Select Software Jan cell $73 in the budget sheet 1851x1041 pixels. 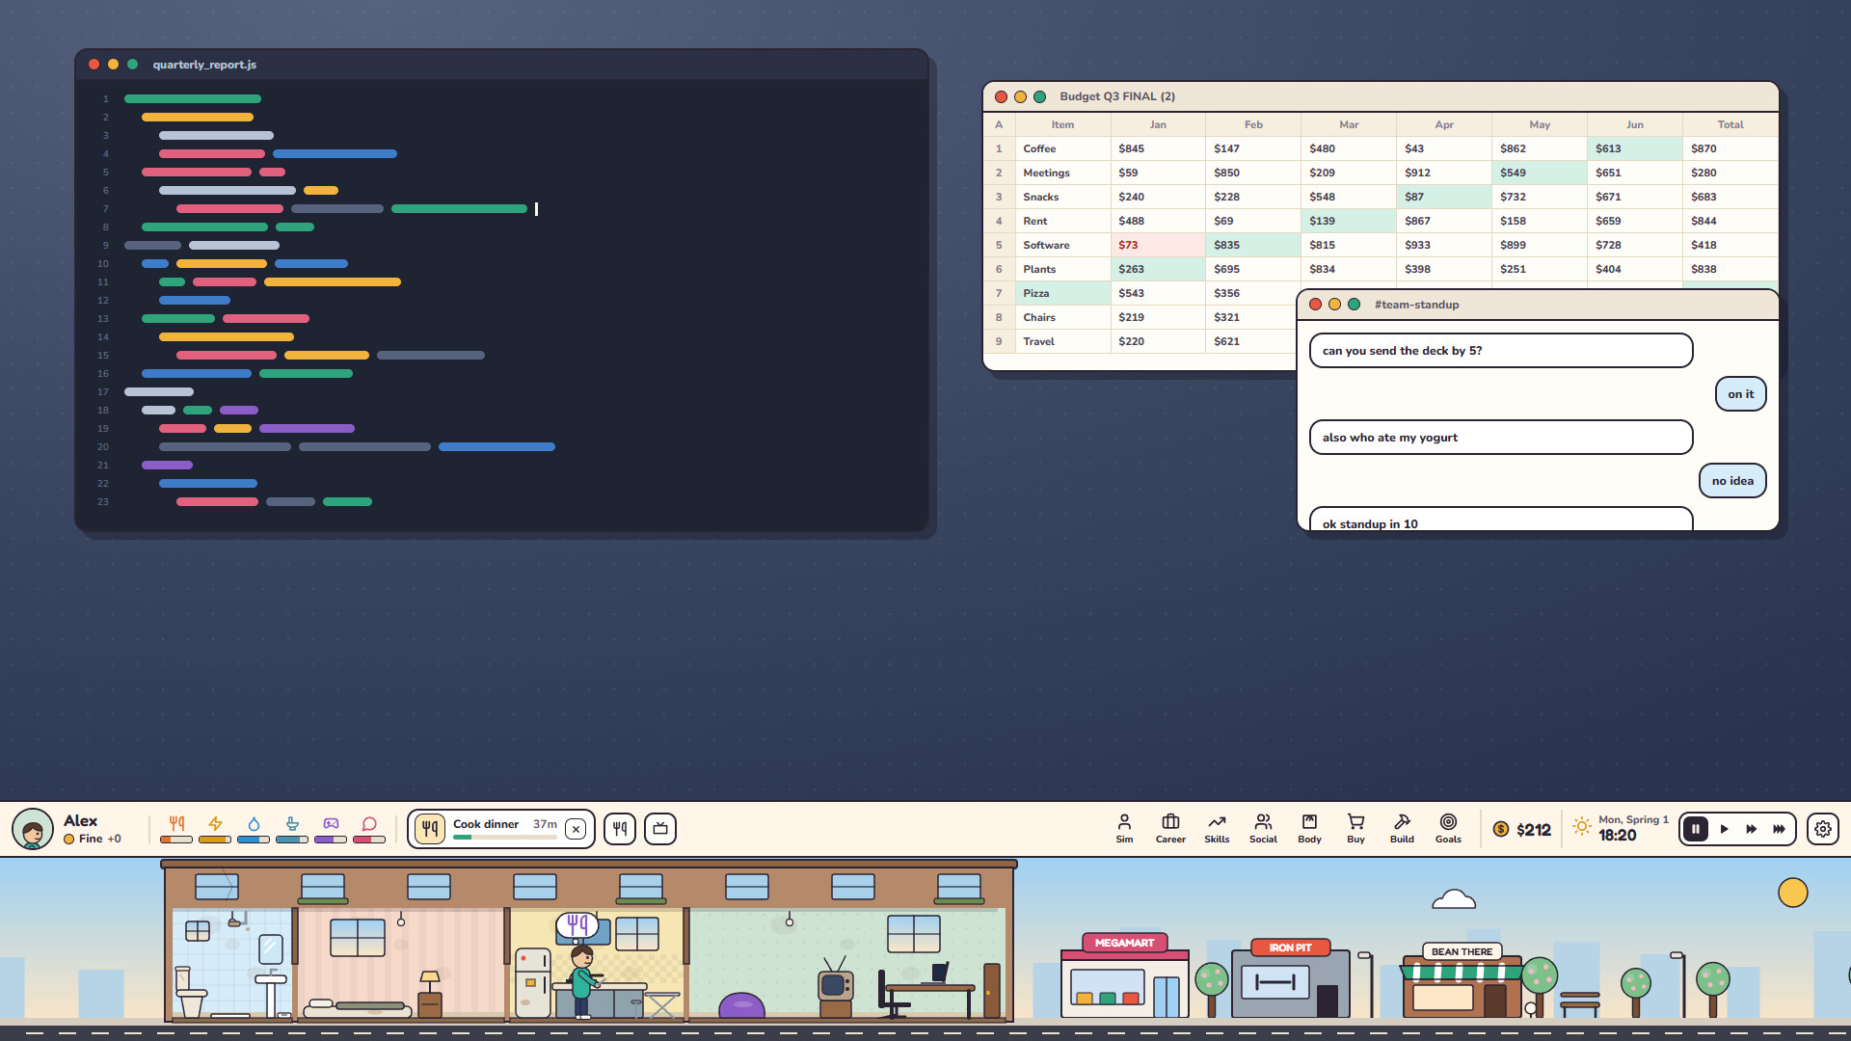[x=1158, y=245]
